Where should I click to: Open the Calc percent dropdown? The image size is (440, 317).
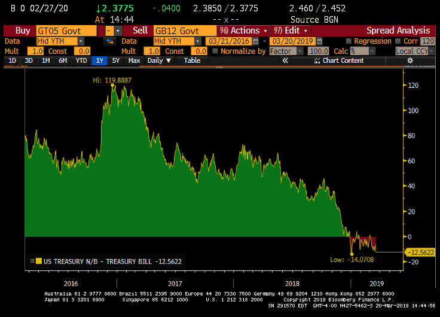click(x=372, y=51)
